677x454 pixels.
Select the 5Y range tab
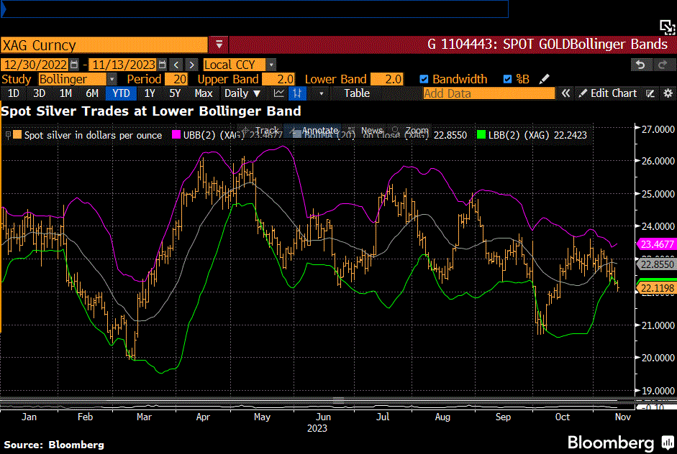pos(175,93)
